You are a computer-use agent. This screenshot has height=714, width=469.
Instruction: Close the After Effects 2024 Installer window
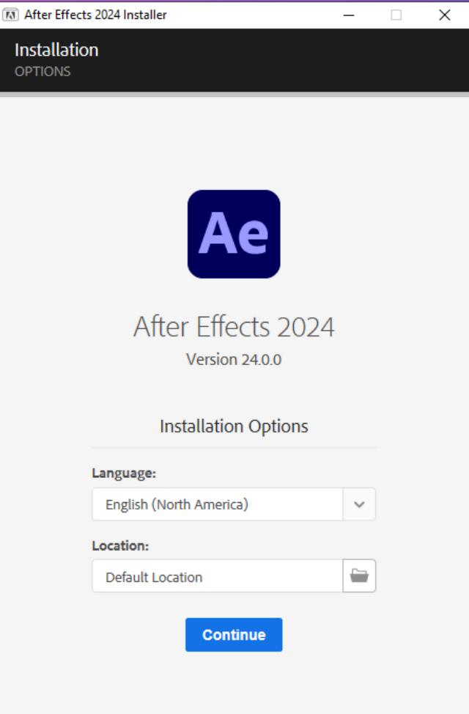445,15
